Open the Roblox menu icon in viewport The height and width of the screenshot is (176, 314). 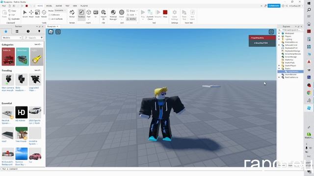(x=51, y=32)
